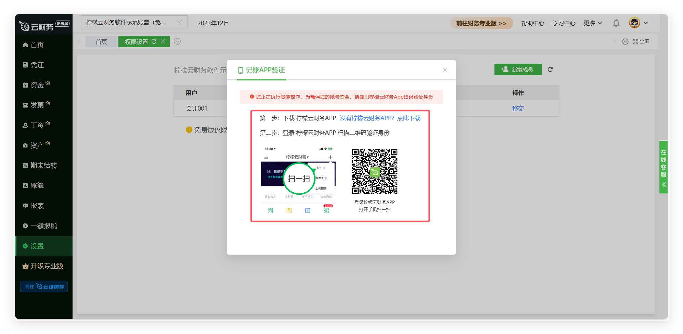Open the user avatar menu
Viewport: 683px width, 334px height.
[634, 23]
